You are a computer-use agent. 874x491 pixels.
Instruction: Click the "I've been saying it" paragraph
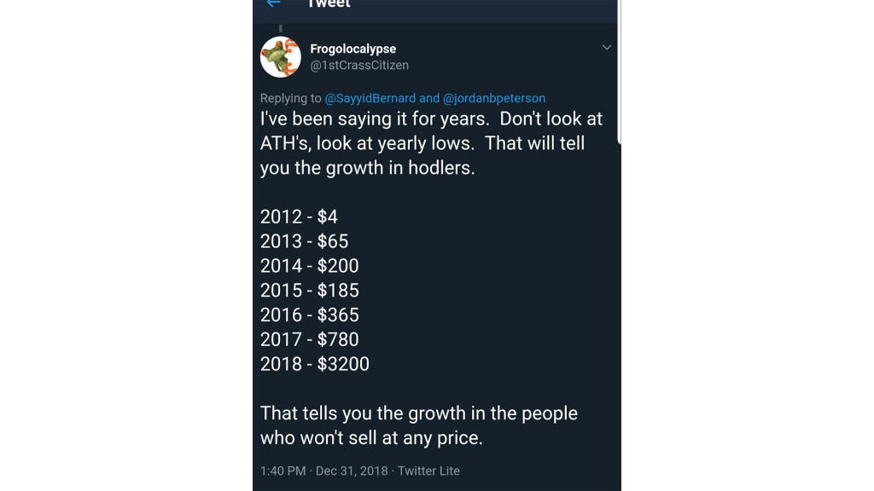click(x=431, y=143)
